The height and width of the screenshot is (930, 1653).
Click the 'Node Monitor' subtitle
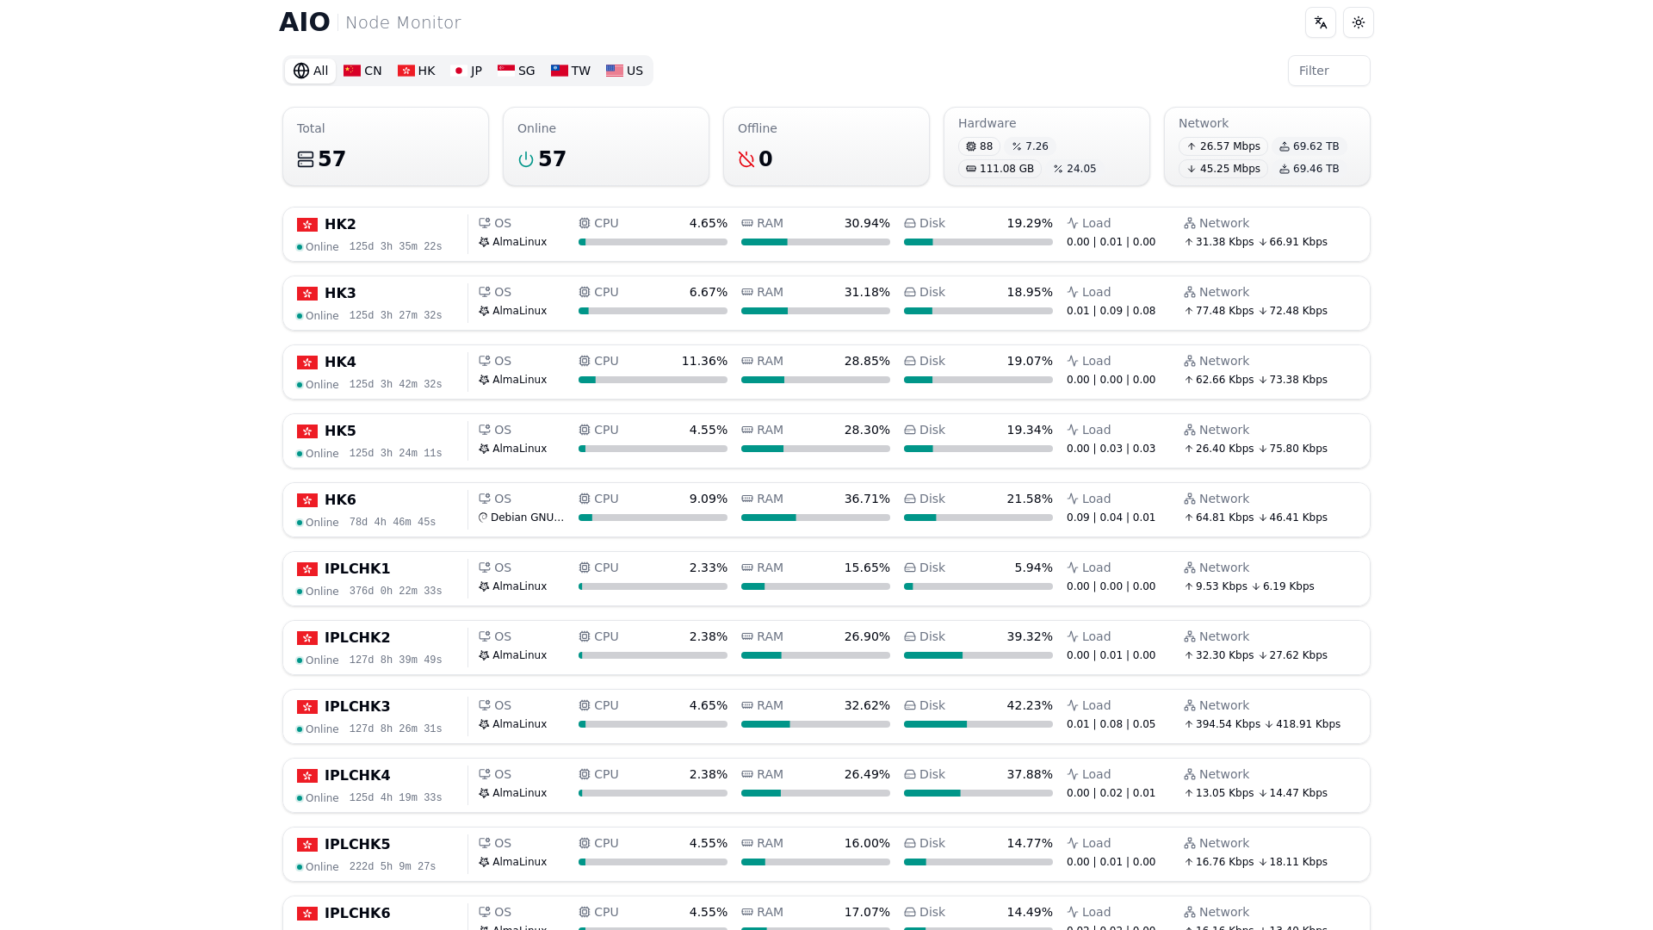tap(403, 23)
